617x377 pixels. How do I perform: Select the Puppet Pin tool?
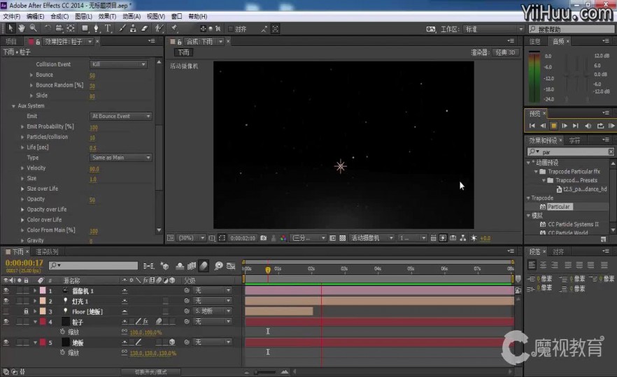pos(174,28)
